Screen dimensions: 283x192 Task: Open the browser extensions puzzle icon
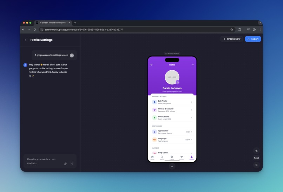click(x=240, y=30)
